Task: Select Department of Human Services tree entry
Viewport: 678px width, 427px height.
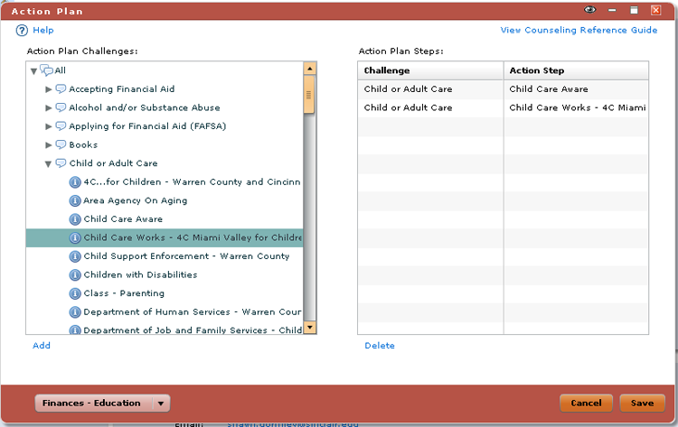Action: 192,312
